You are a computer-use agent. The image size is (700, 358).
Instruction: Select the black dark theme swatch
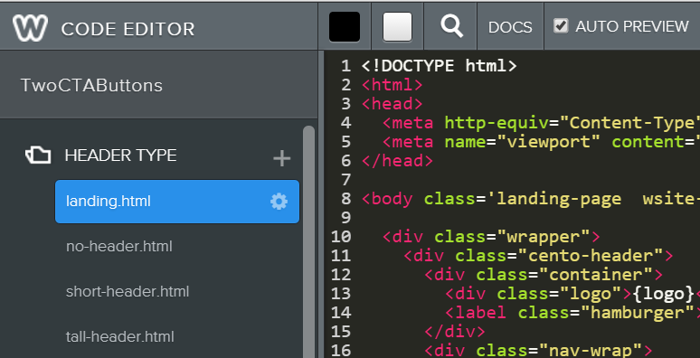pos(345,27)
